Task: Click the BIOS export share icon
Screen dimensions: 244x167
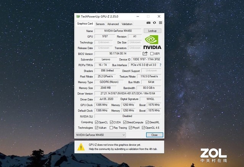Action: 145,53
